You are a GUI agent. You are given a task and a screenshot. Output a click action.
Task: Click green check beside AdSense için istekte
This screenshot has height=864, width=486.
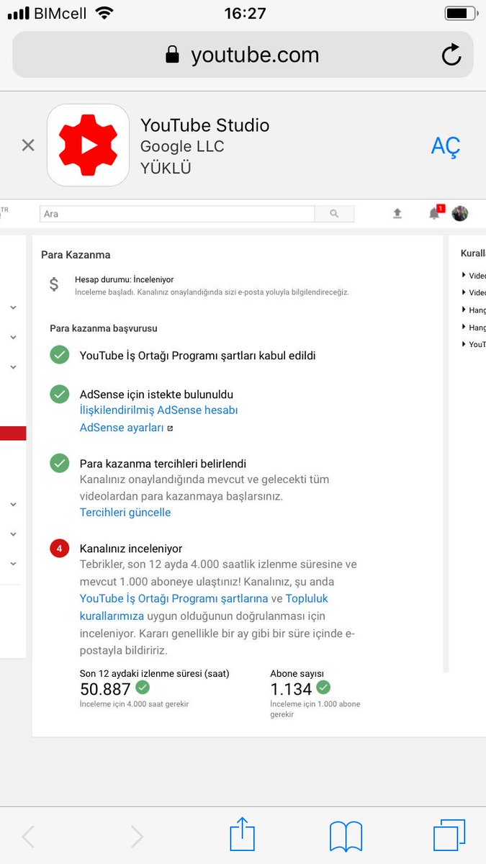point(60,394)
